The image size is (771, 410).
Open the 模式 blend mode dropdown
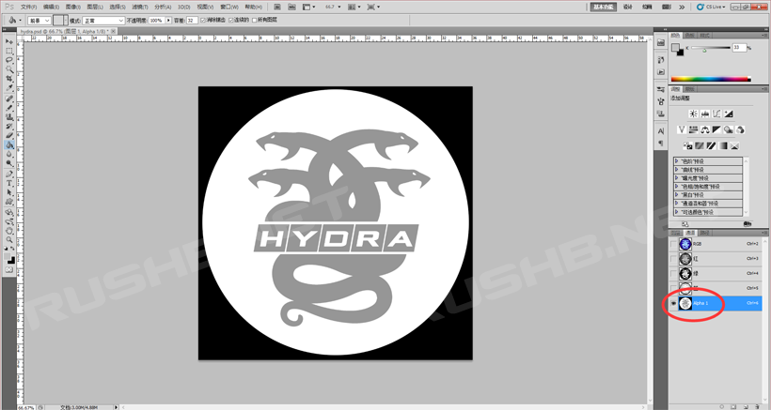click(103, 20)
